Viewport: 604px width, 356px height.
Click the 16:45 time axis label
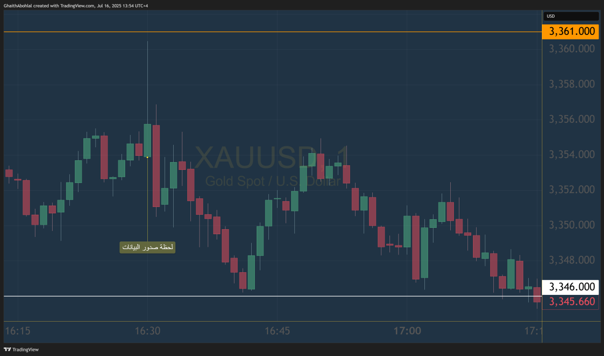point(277,331)
